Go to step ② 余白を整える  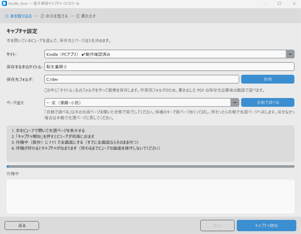pos(54,16)
